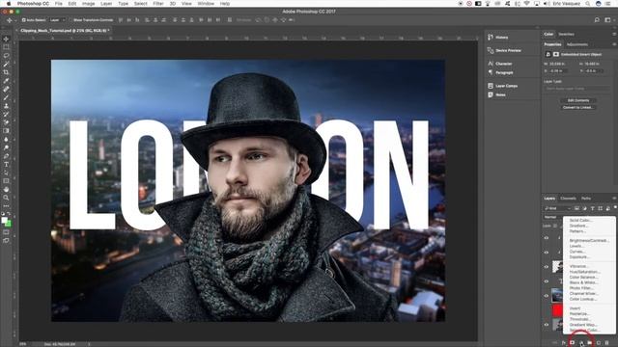This screenshot has width=618, height=347.
Task: Open the Kind filter dropdown in Layers
Action: pyautogui.click(x=557, y=208)
